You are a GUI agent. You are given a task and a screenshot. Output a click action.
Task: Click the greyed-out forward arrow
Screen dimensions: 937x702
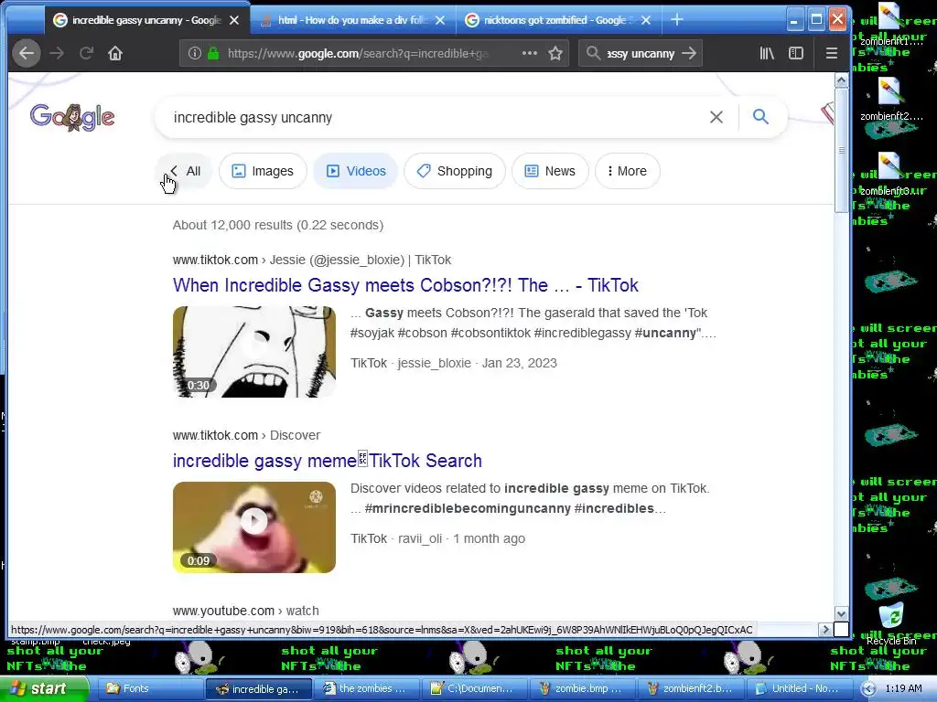[57, 53]
